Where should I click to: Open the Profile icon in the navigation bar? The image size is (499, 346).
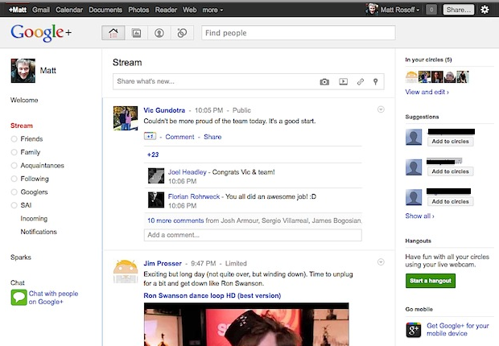coord(159,33)
